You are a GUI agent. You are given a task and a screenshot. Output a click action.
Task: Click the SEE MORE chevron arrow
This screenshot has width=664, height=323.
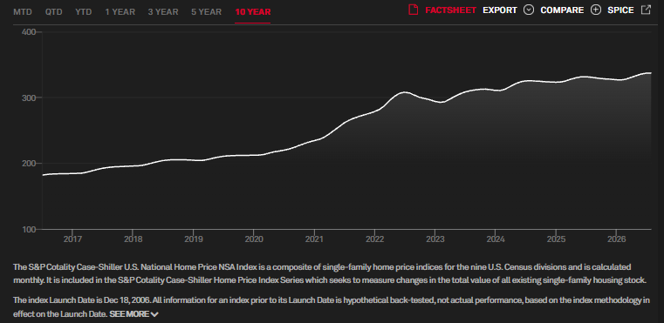pyautogui.click(x=154, y=314)
